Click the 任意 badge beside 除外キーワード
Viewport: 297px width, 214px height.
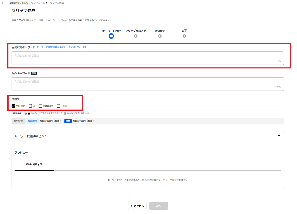point(34,73)
